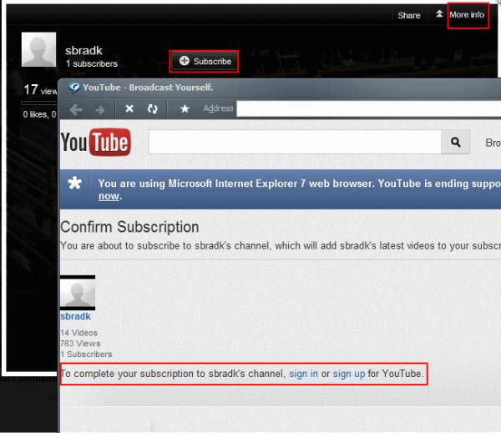
Task: Click the sbradk avatar in Confirm Subscription
Action: 78,293
